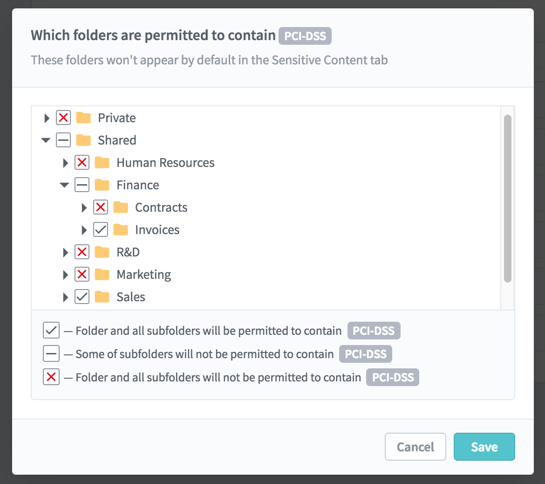Click the Finance folder icon
This screenshot has width=545, height=484.
(x=102, y=185)
